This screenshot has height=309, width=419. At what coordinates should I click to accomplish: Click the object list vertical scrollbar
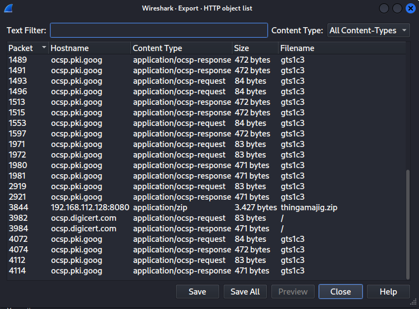(x=408, y=224)
